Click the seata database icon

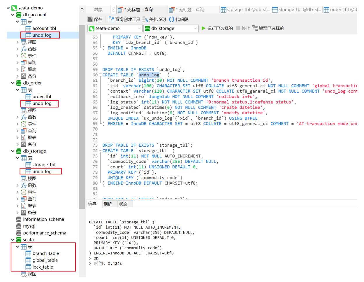pyautogui.click(x=19, y=240)
